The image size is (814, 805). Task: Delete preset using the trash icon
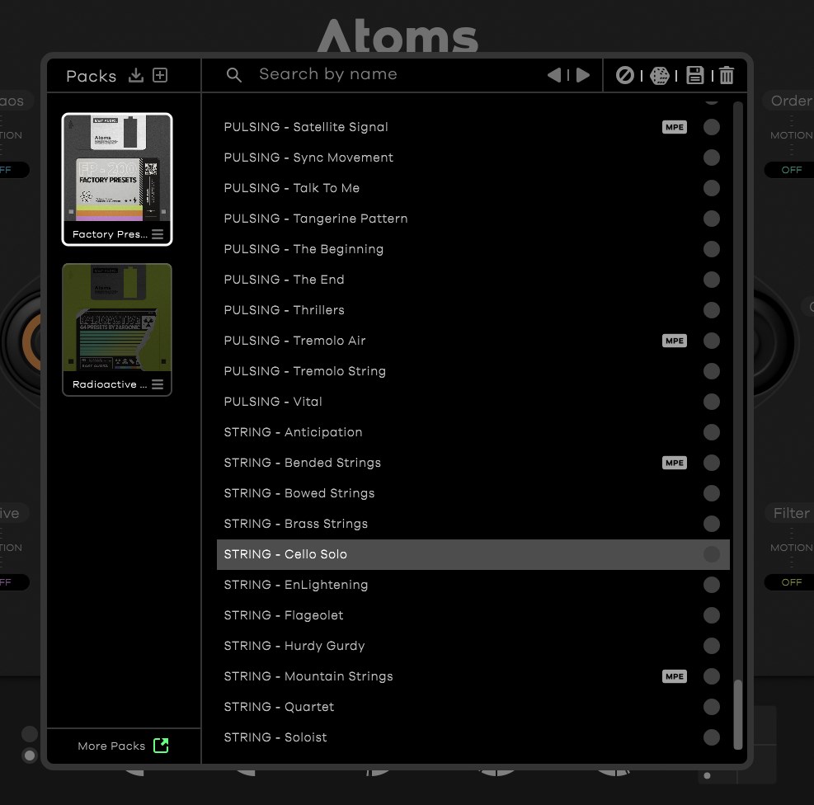pyautogui.click(x=727, y=75)
